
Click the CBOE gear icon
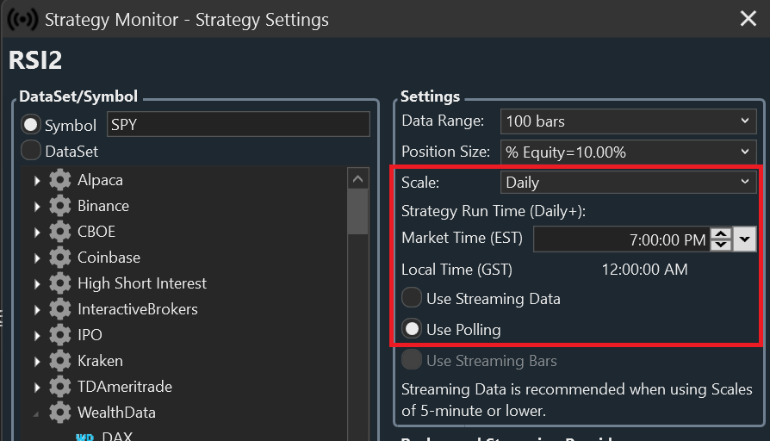[x=59, y=232]
